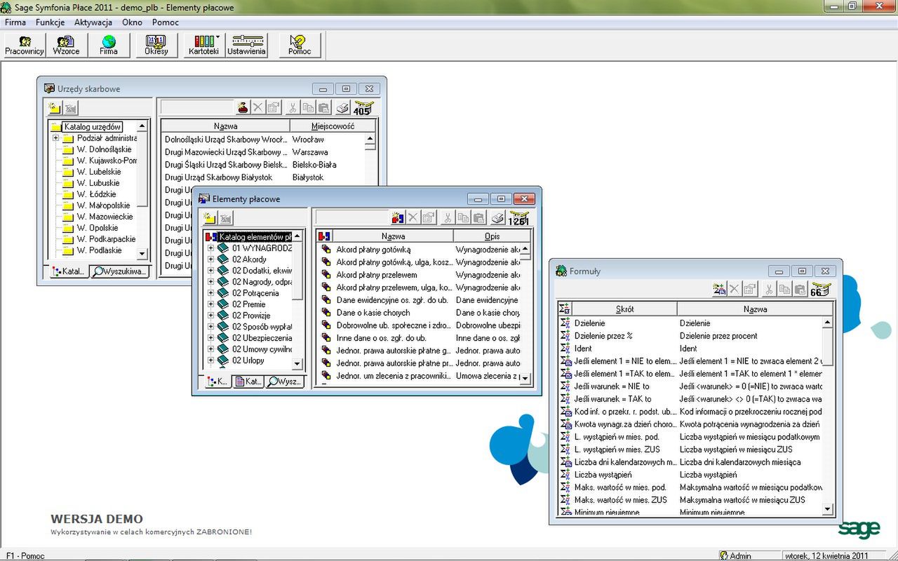Expand the 02 Akordy tree node
The image size is (898, 561).
point(210,259)
